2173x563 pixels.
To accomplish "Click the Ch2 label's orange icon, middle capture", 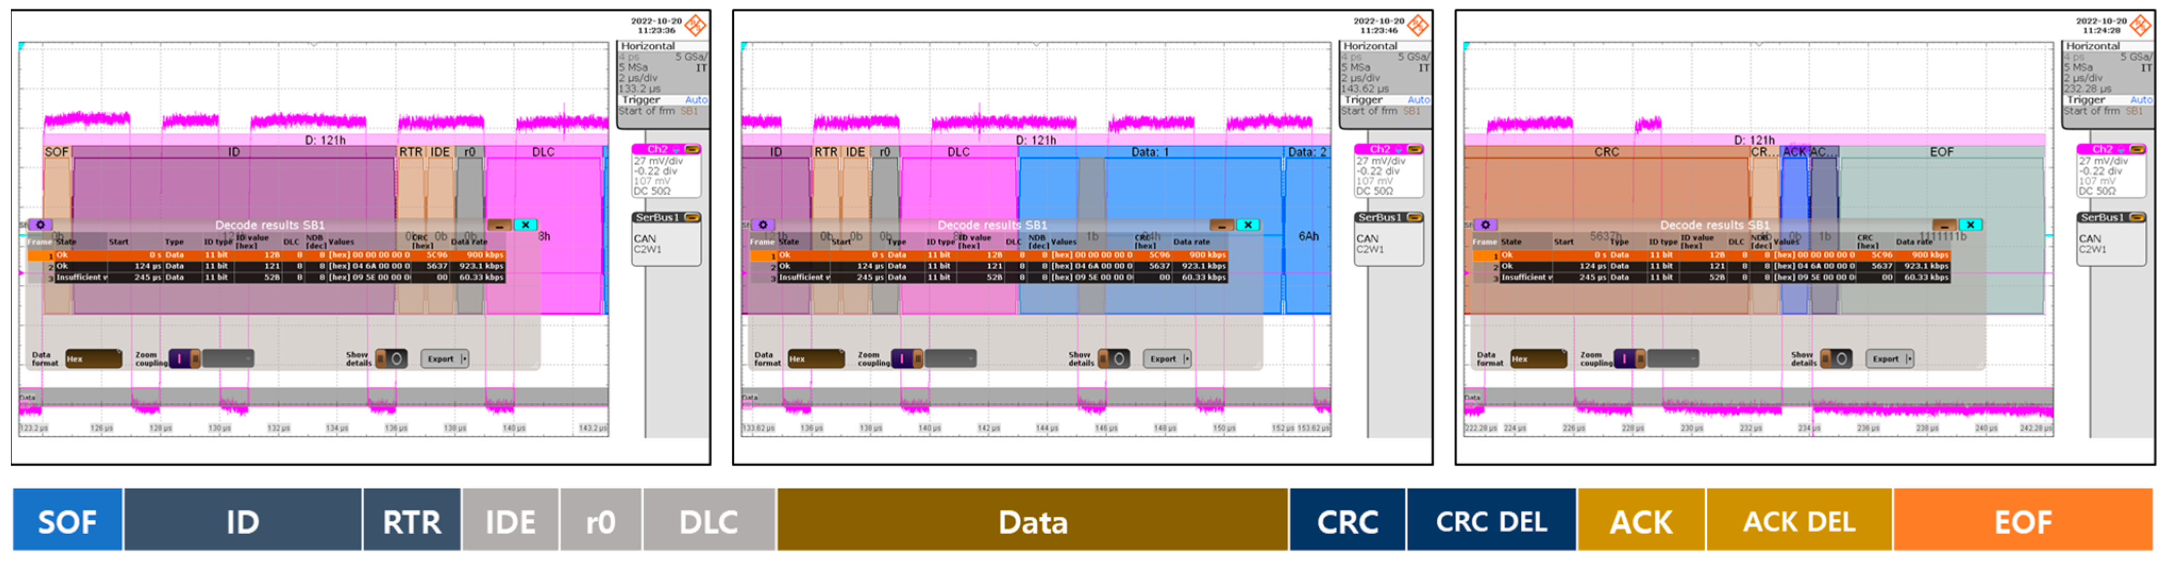I will pos(1414,149).
